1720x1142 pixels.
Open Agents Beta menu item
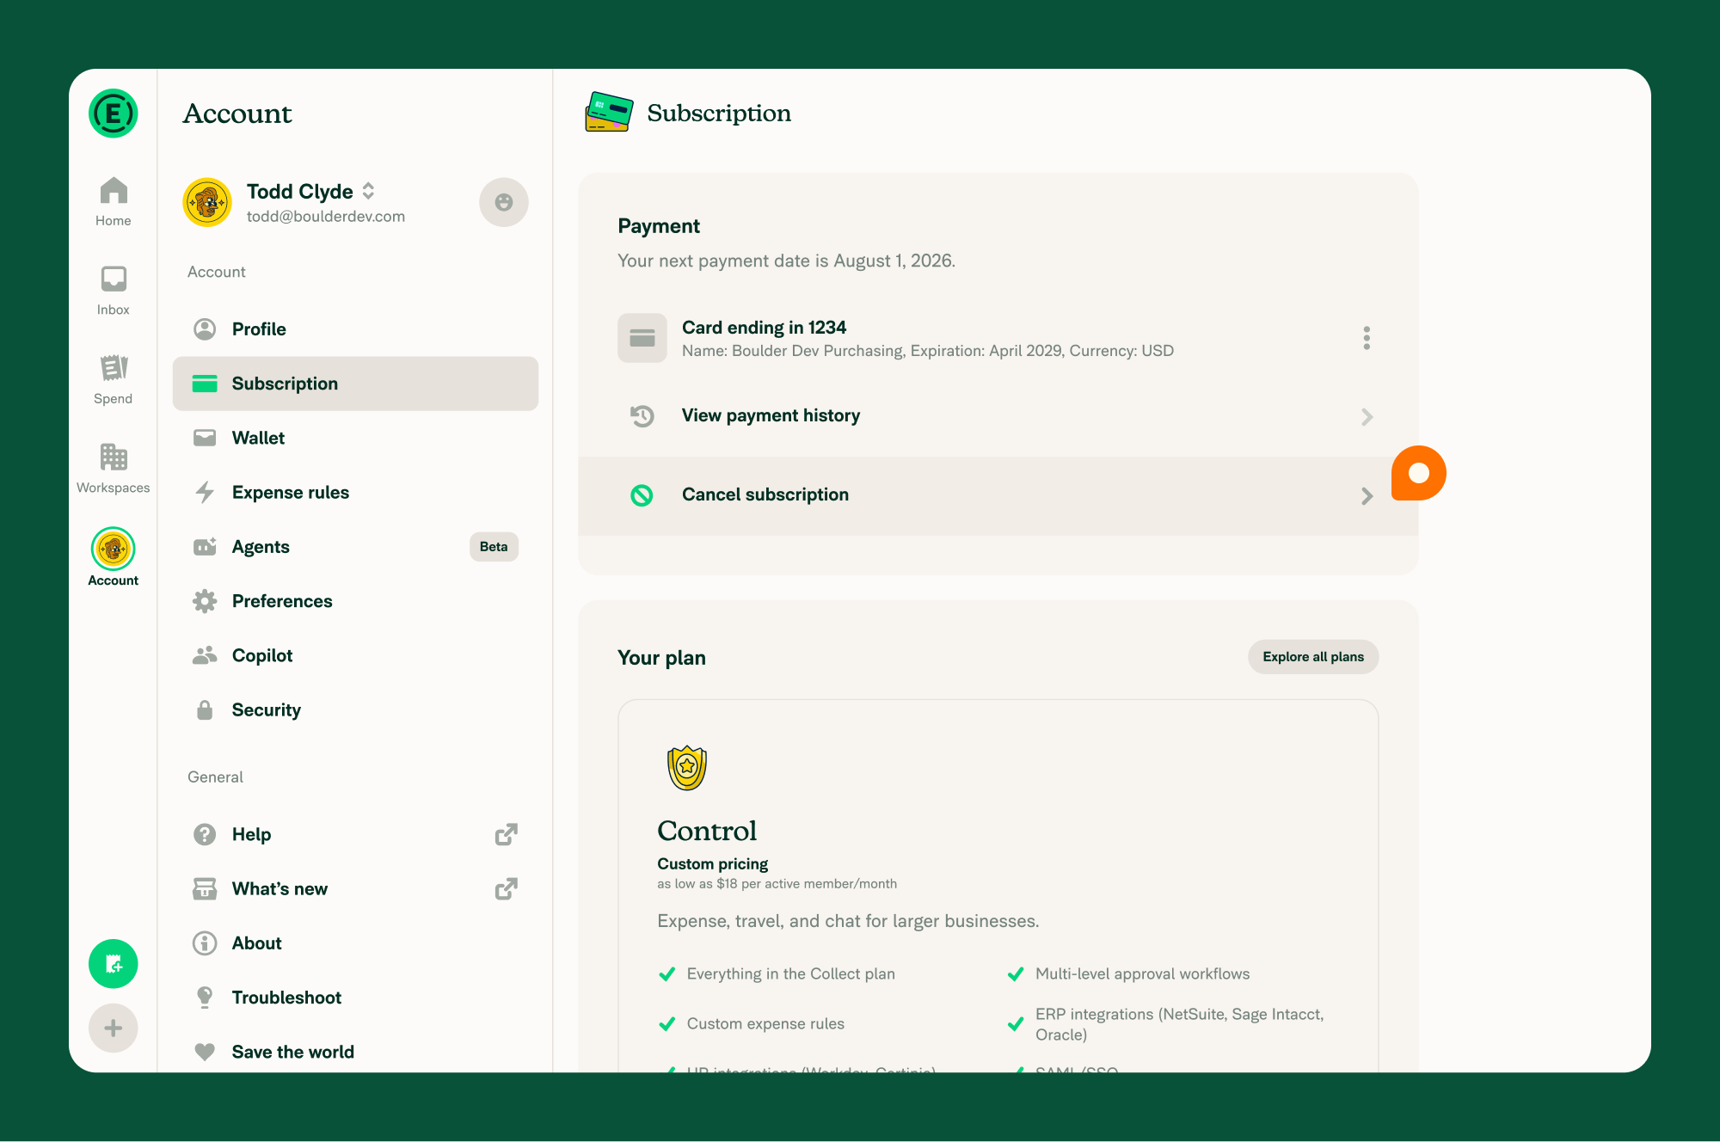[355, 547]
